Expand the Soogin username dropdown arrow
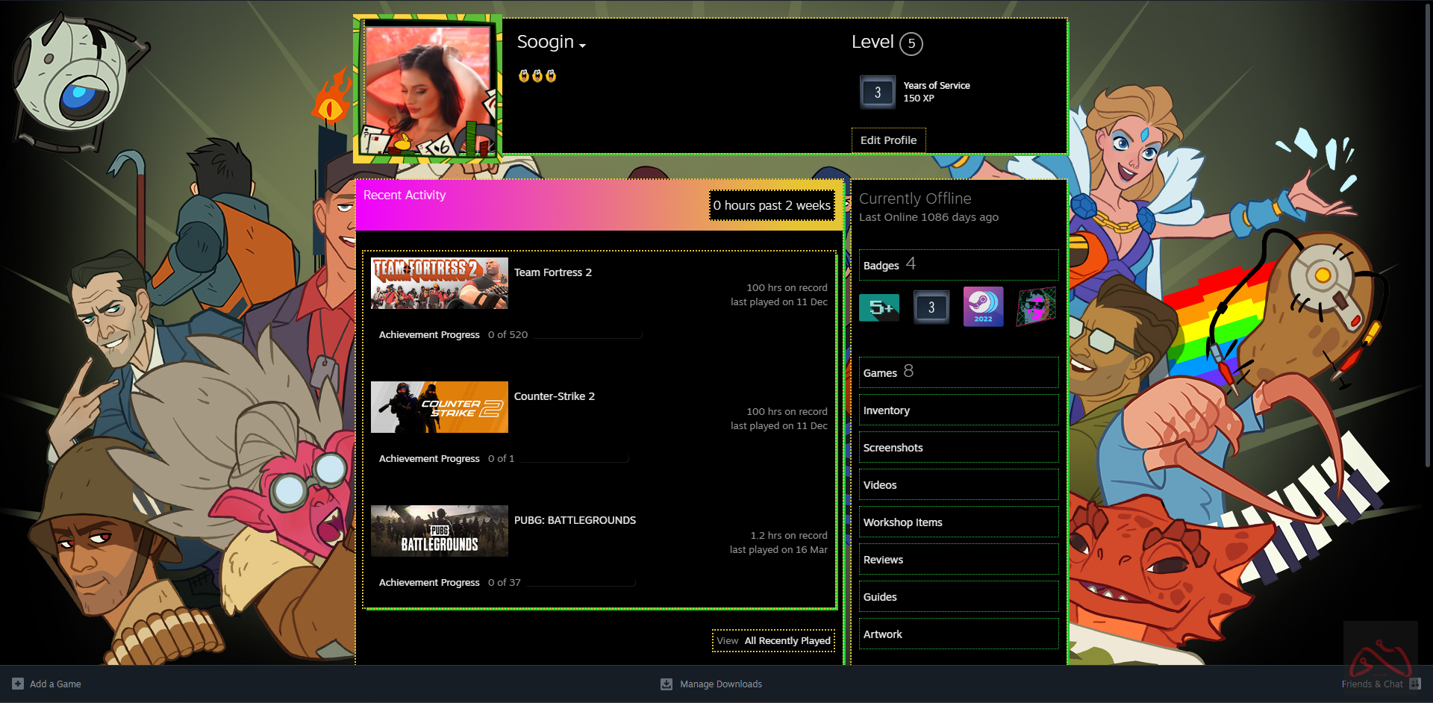The width and height of the screenshot is (1433, 703). point(583,46)
